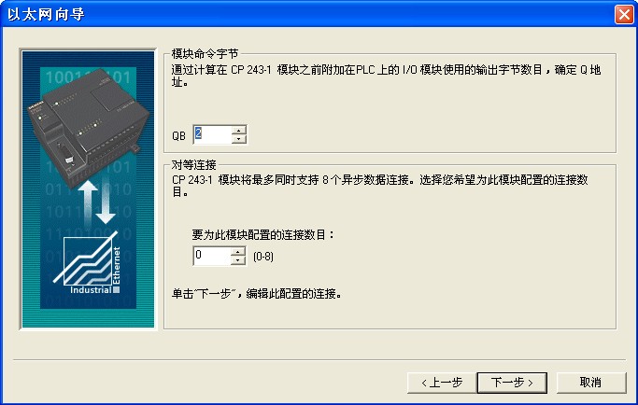Select the 模块命令字节 group heading
This screenshot has height=405, width=638.
click(205, 54)
